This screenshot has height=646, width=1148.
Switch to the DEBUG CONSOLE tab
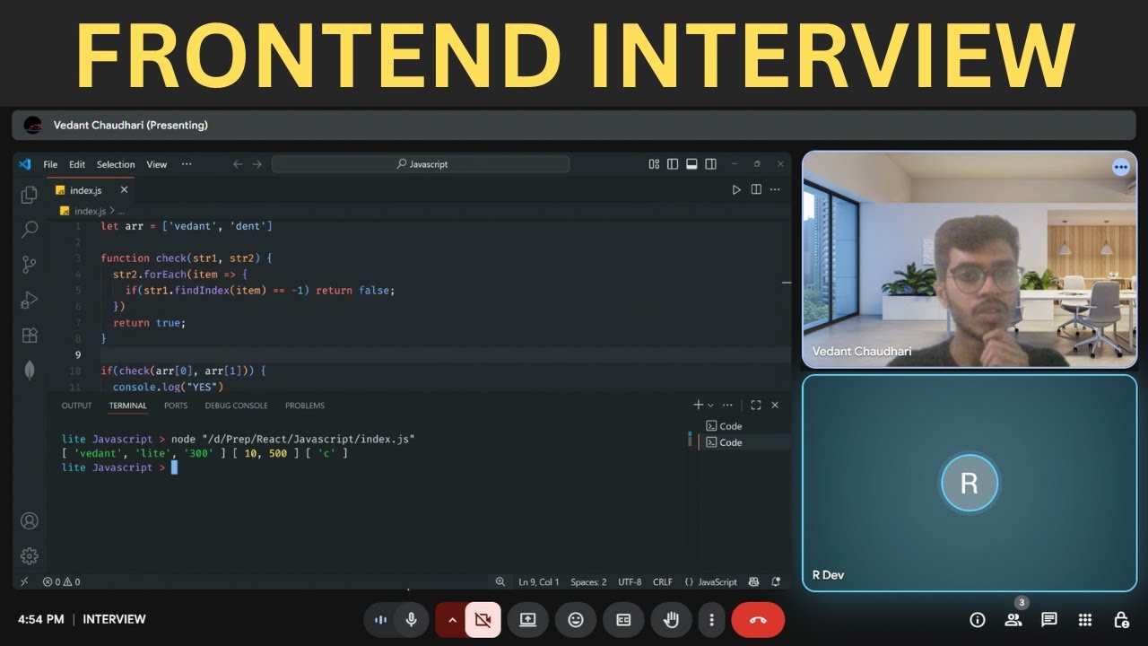tap(236, 406)
